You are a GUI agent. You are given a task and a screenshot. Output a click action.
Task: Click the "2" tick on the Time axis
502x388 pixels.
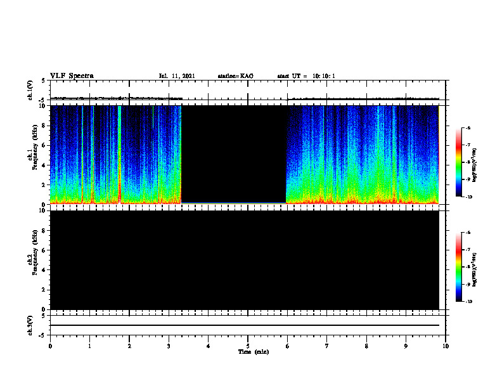[129, 346]
